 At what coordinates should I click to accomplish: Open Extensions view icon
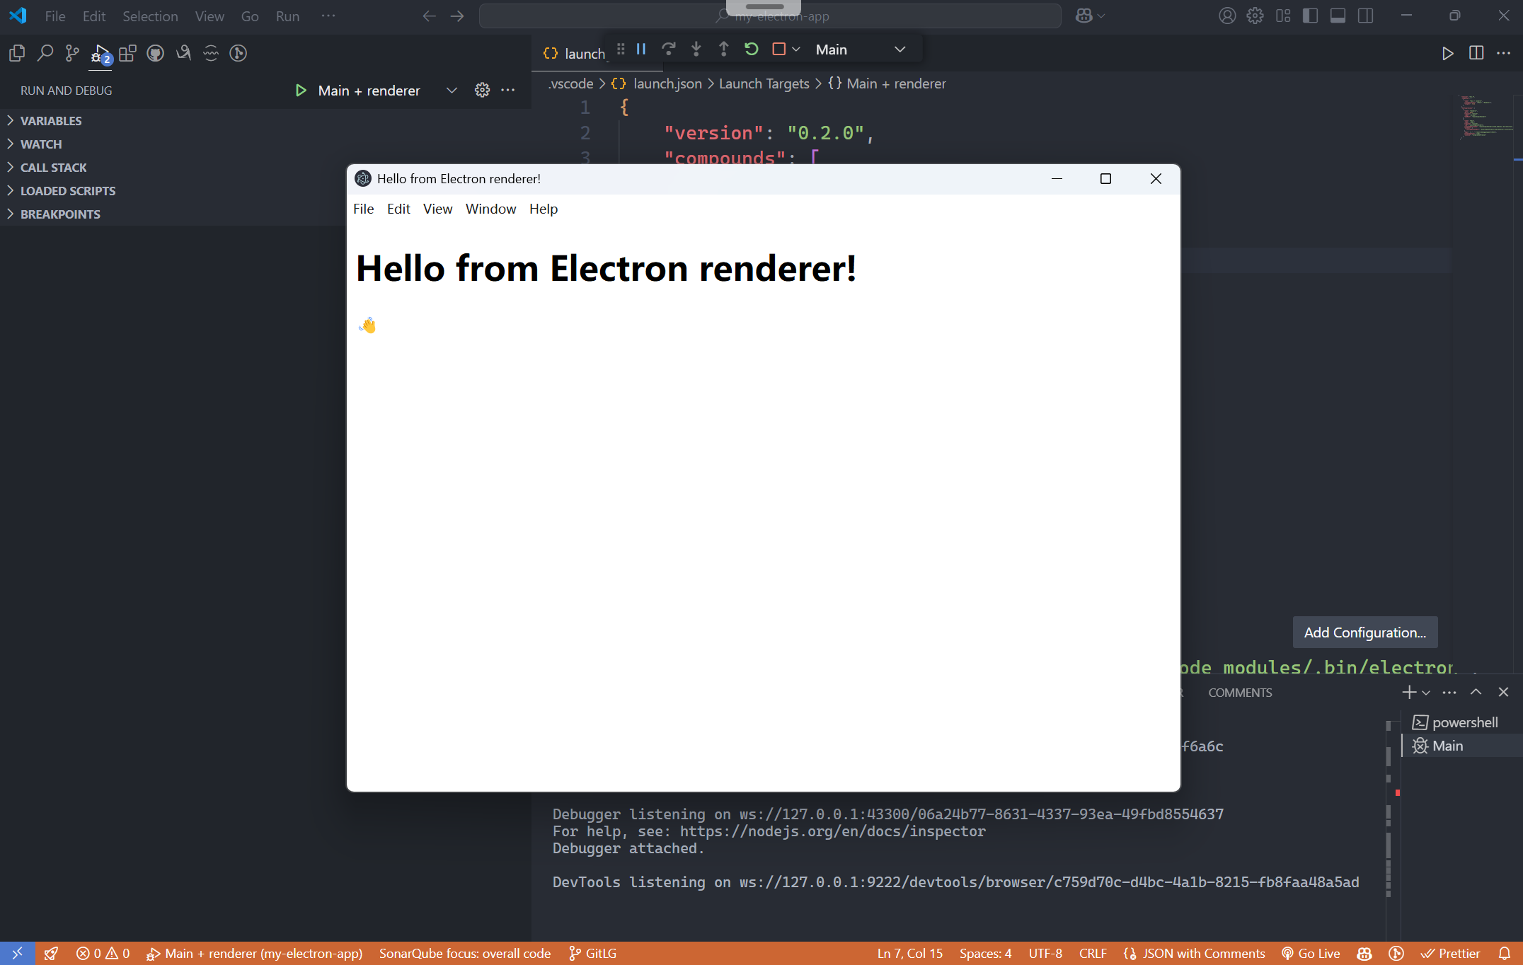127,53
